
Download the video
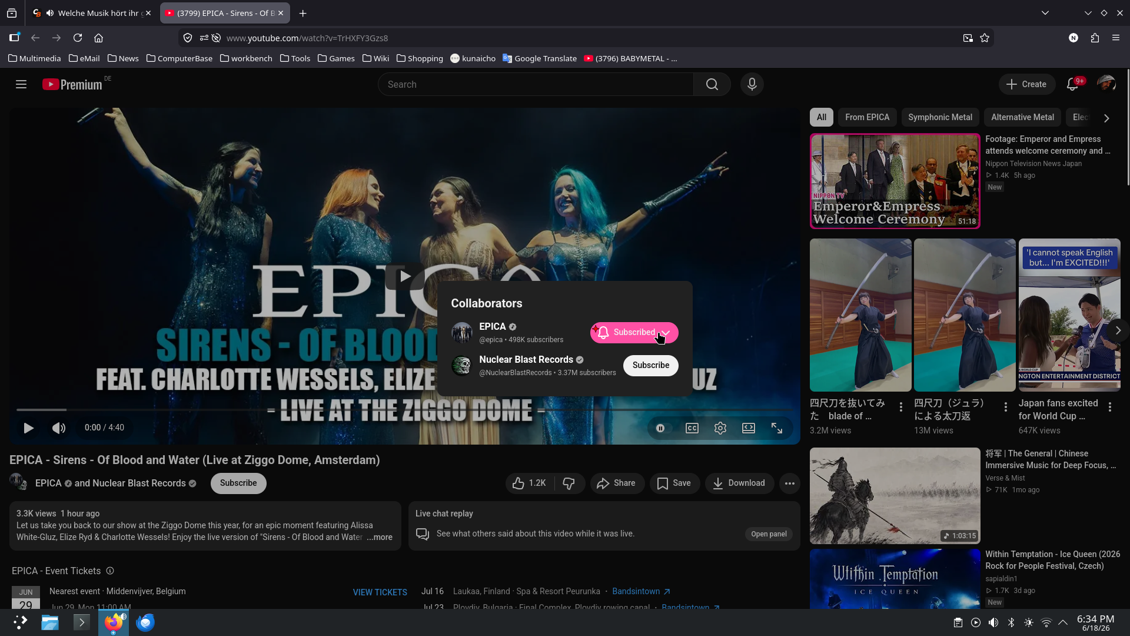click(x=739, y=483)
